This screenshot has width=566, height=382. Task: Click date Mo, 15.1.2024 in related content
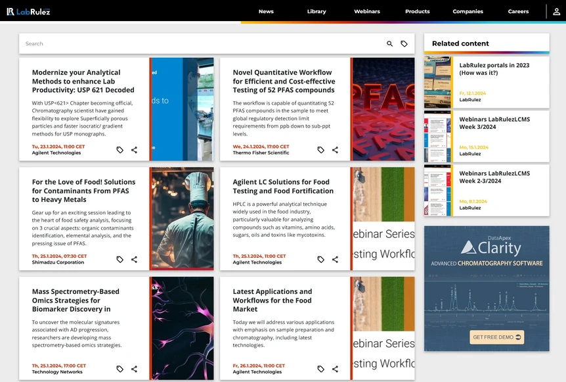[473, 147]
